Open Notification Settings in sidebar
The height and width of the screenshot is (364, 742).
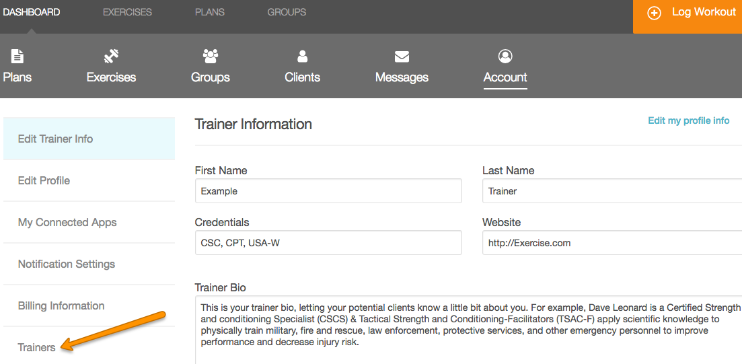(89, 264)
